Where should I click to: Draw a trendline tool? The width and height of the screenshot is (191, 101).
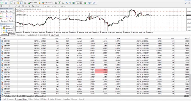pos(16,6)
